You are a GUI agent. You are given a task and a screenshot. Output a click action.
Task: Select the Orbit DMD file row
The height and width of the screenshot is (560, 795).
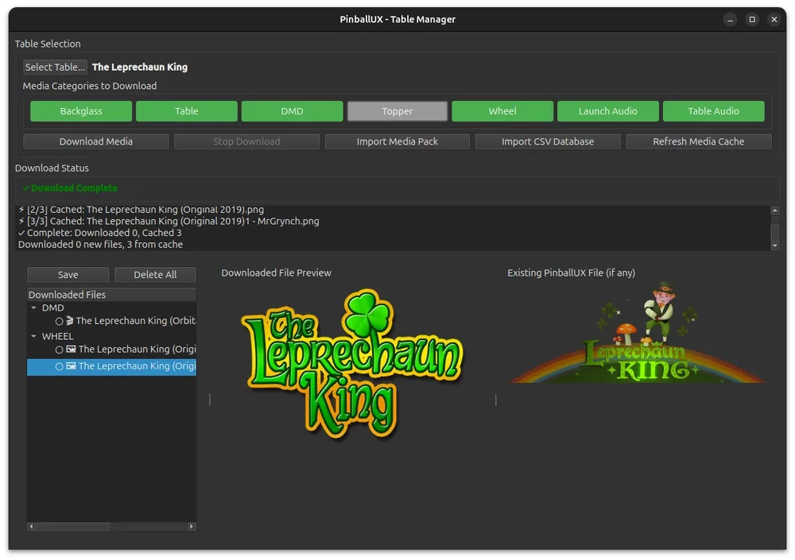click(111, 321)
